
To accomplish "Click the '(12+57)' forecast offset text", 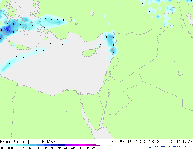I will click(x=183, y=142).
